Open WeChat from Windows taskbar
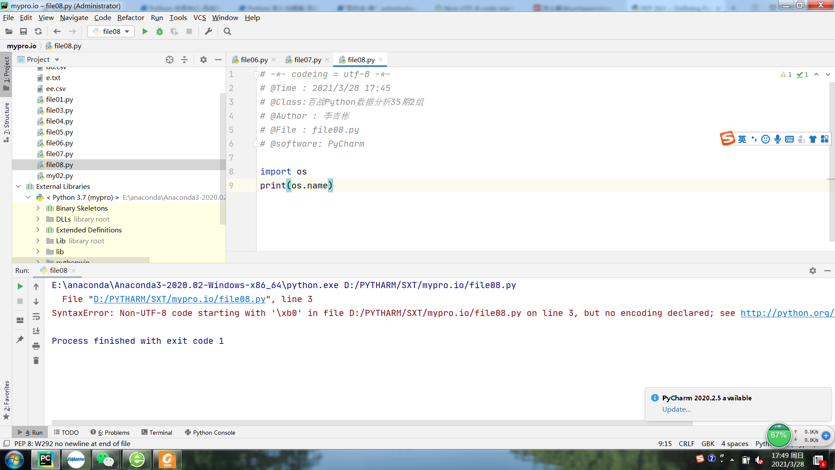The width and height of the screenshot is (835, 470). click(105, 460)
